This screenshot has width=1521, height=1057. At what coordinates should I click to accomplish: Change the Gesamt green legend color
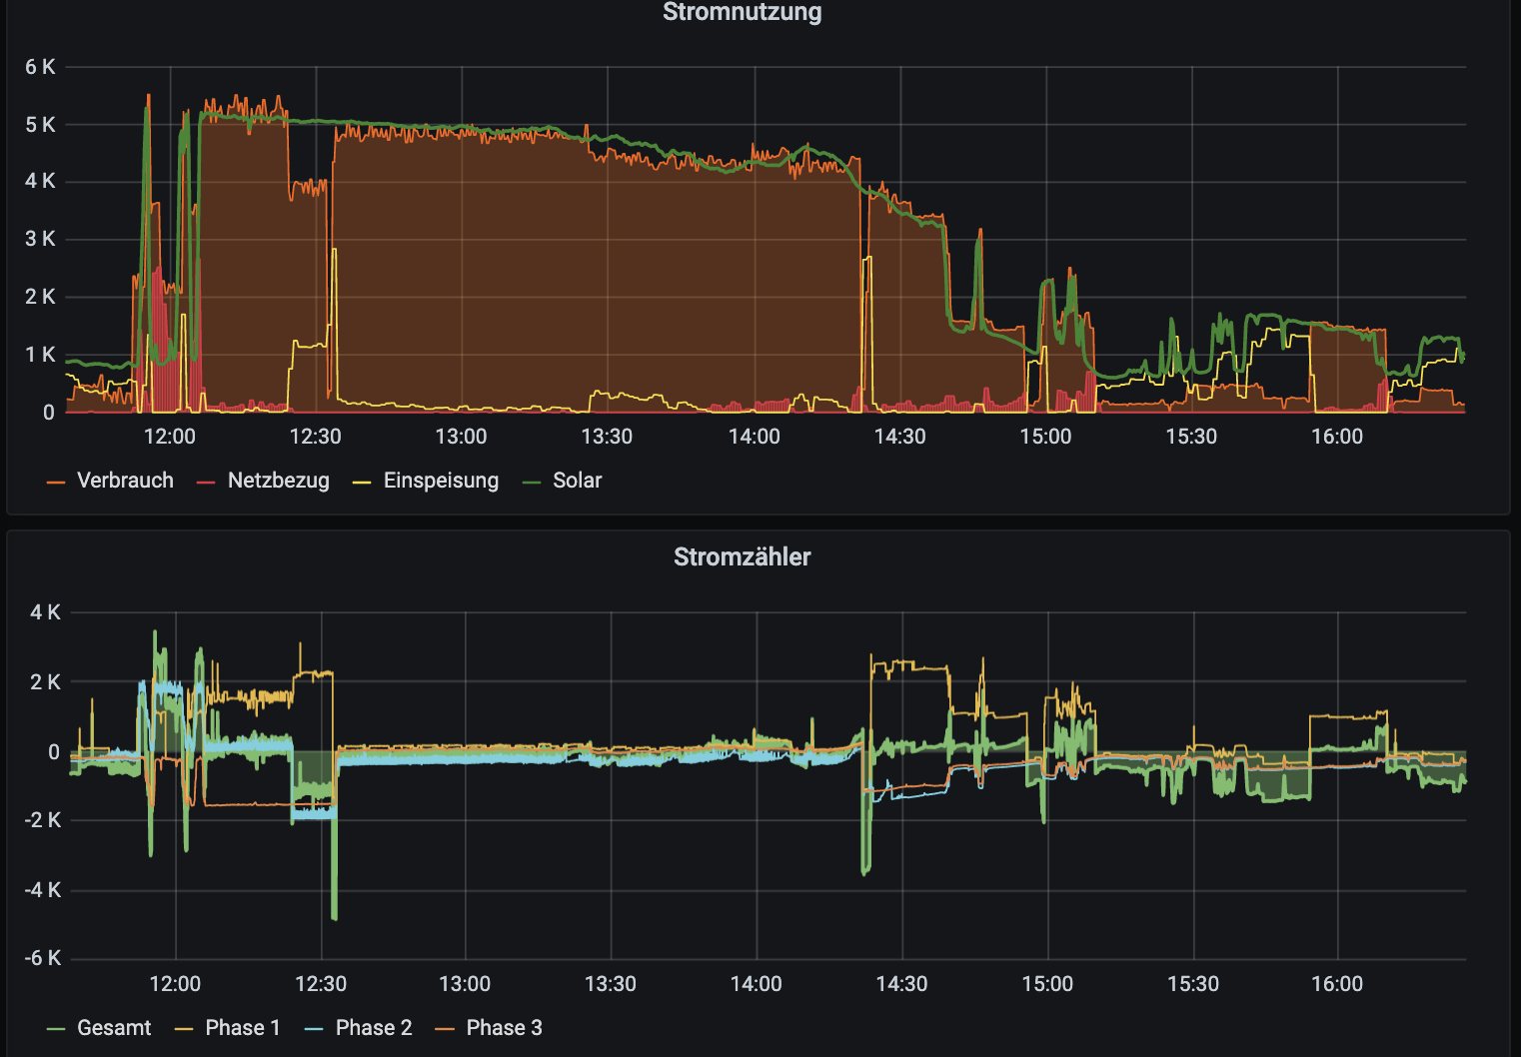coord(56,1029)
